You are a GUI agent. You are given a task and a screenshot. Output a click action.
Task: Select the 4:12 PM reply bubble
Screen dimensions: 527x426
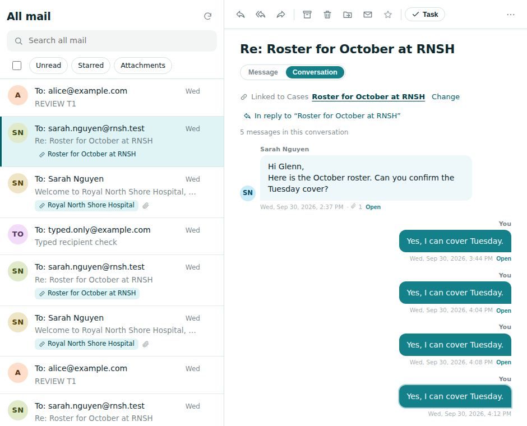[x=455, y=396]
